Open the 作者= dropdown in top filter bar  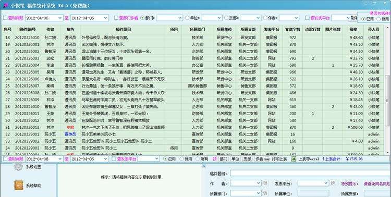click(296, 18)
